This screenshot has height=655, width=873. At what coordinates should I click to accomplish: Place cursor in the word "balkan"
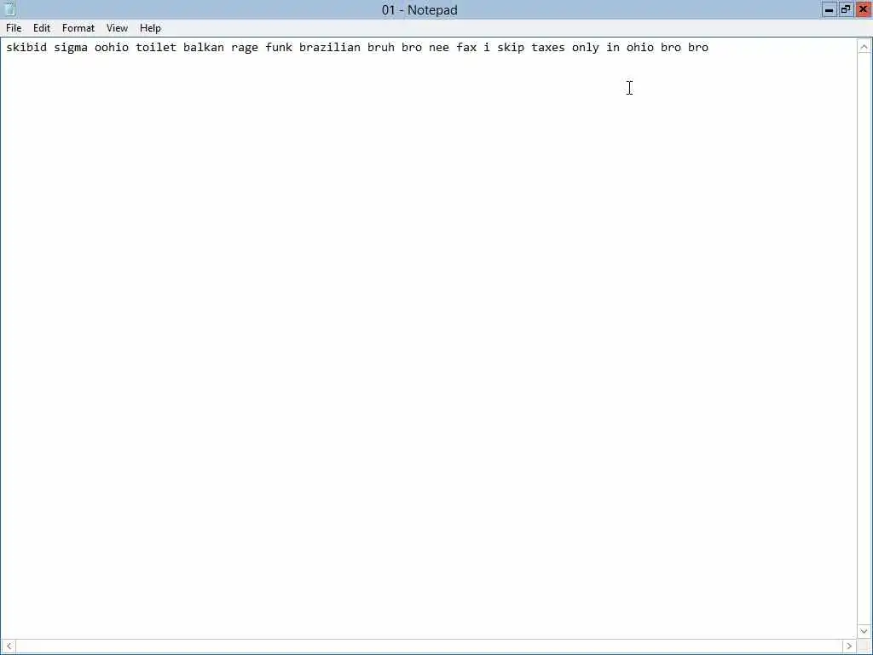[x=204, y=48]
